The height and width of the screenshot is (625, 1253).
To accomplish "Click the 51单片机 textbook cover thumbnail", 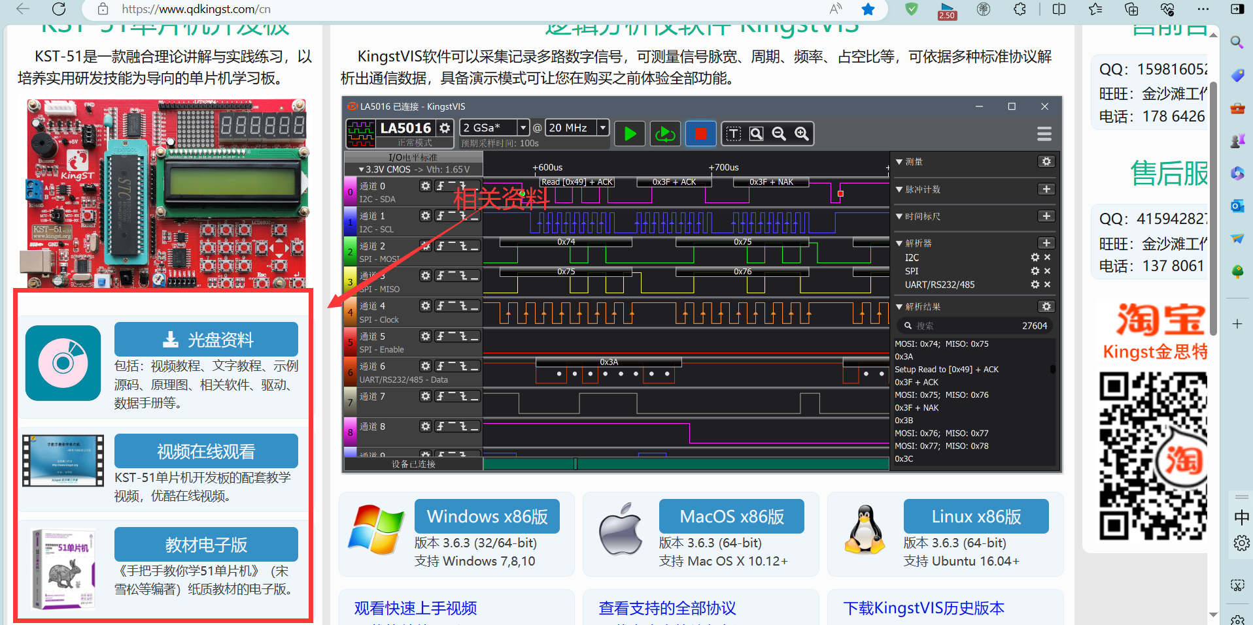I will pyautogui.click(x=65, y=568).
